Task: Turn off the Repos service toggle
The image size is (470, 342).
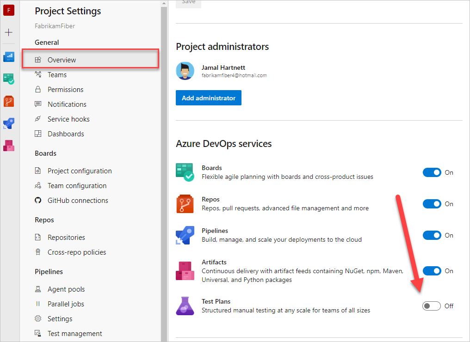Action: 432,204
